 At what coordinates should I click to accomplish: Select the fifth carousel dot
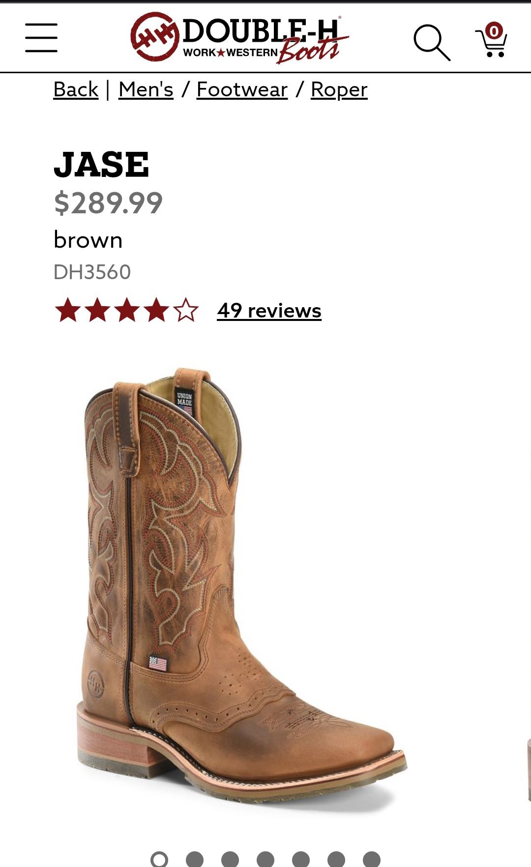pyautogui.click(x=301, y=859)
